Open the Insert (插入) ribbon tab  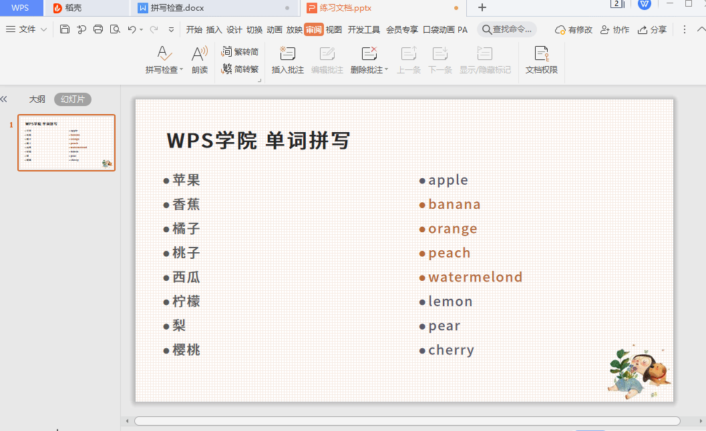(214, 29)
